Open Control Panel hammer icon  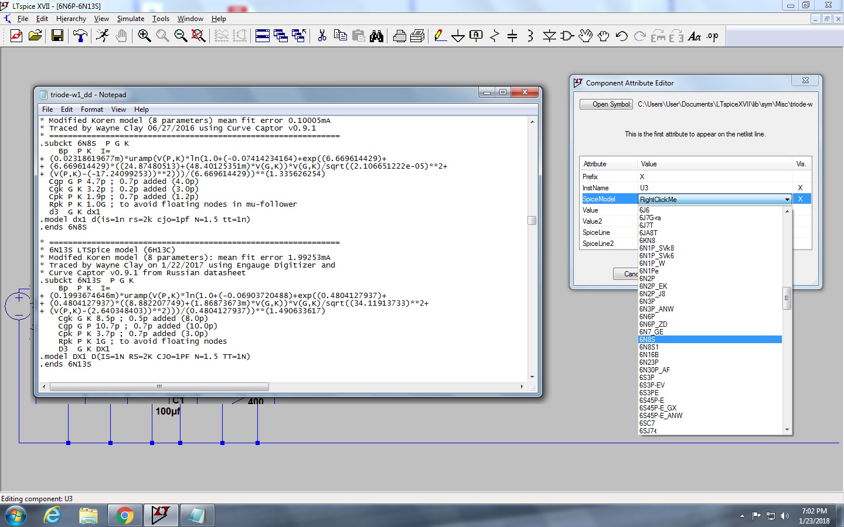80,36
